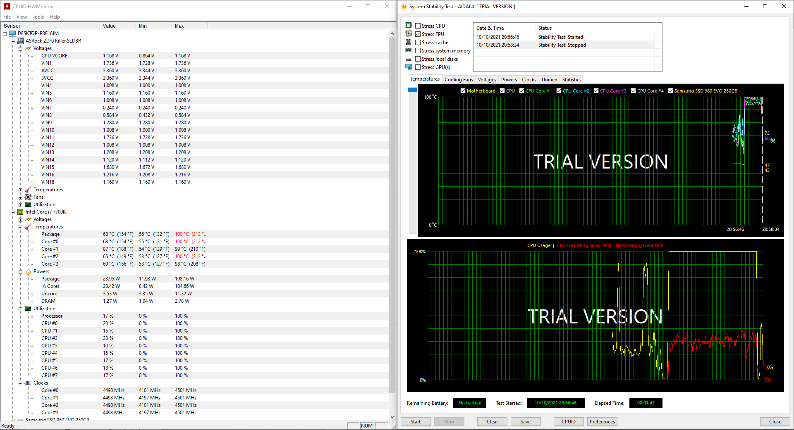Open the Tools menu in HWMonitor
Screen dimensions: 794x430
coord(38,17)
